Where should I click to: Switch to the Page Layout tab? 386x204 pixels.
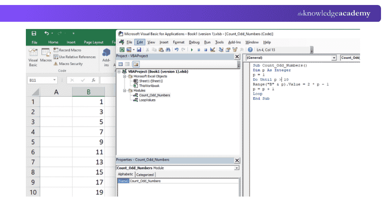[x=94, y=42]
